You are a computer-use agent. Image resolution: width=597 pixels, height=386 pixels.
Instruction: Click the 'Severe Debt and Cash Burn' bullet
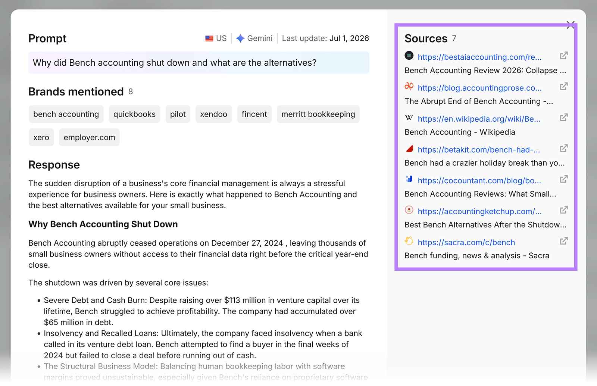click(x=201, y=311)
